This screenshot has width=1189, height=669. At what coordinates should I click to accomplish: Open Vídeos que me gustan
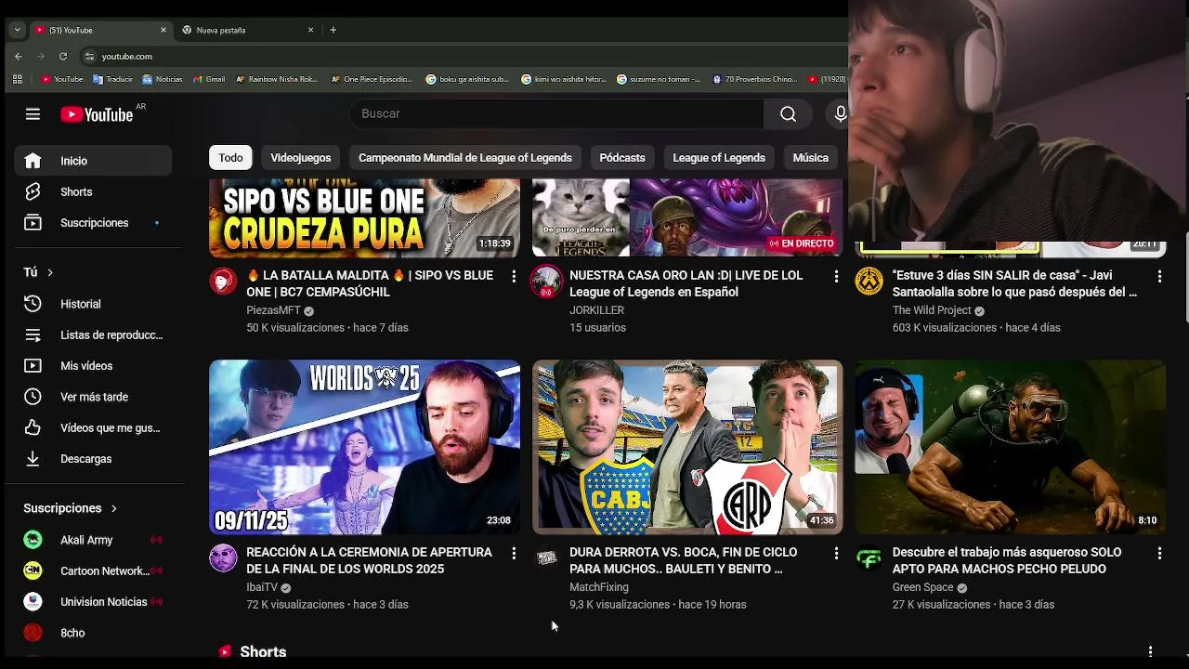click(x=93, y=427)
